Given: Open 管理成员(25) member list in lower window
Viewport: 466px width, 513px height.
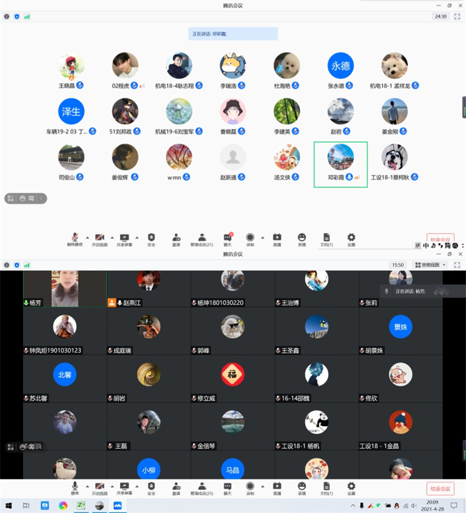Looking at the screenshot, I should (x=202, y=487).
